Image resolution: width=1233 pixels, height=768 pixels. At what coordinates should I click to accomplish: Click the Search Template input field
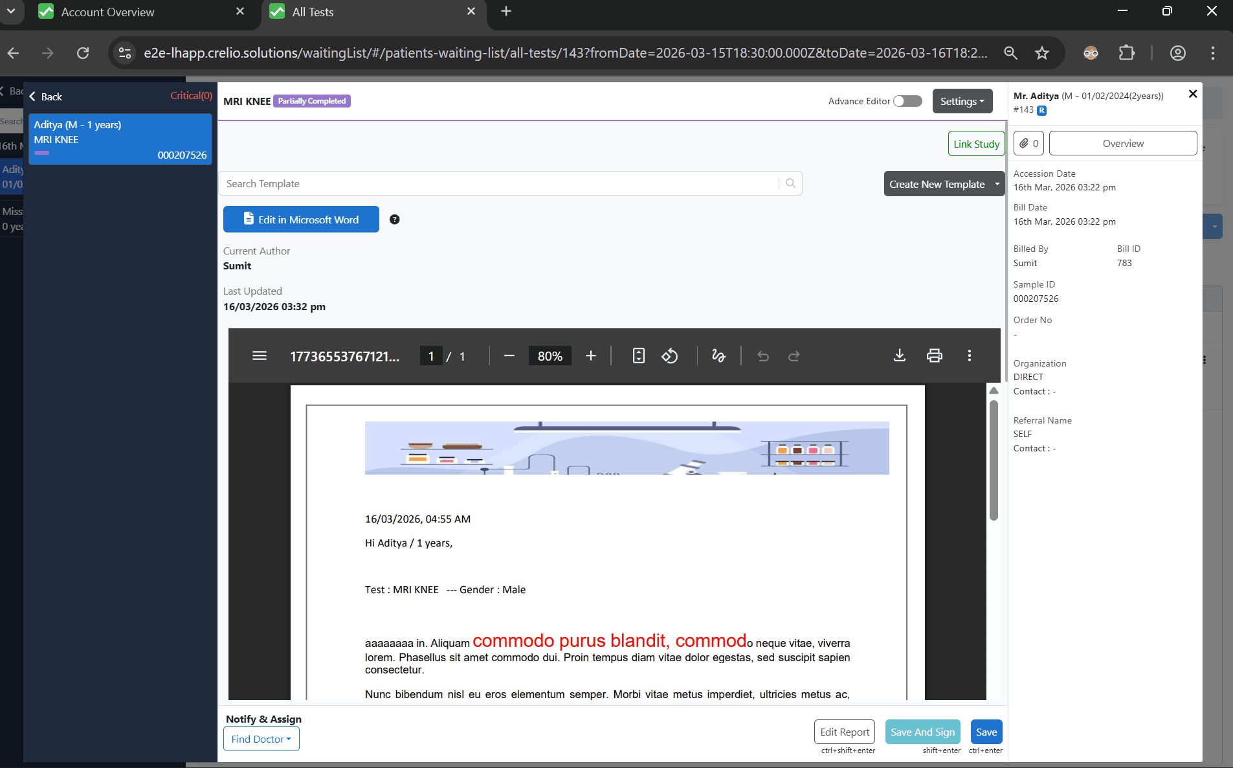click(498, 183)
